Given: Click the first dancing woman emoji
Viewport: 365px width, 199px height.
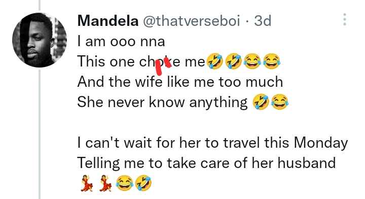Looking at the screenshot, I should click(86, 183).
